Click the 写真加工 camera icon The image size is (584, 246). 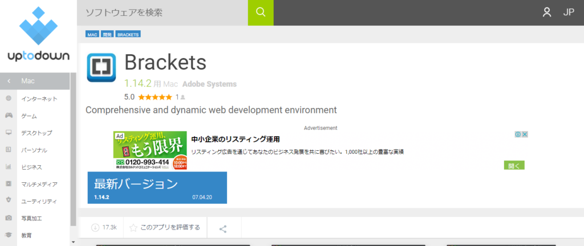tap(9, 218)
